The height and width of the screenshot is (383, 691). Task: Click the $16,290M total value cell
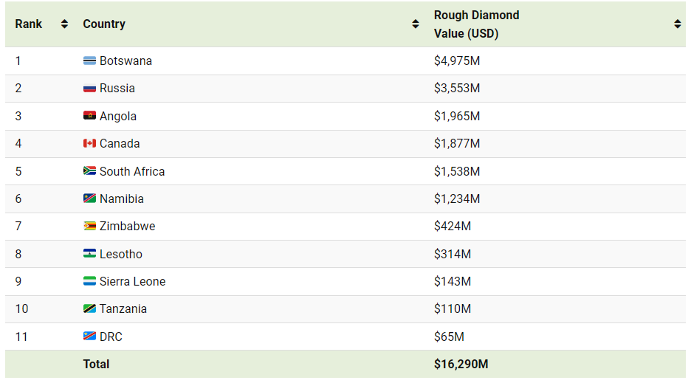pyautogui.click(x=461, y=364)
